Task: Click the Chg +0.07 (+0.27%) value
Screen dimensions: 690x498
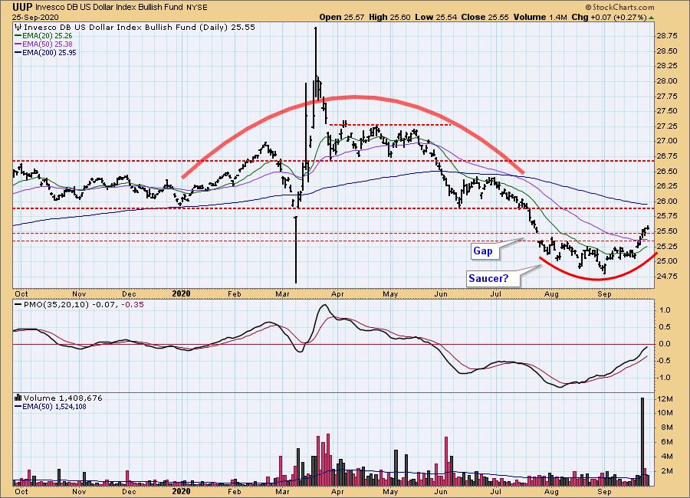Action: coord(609,18)
